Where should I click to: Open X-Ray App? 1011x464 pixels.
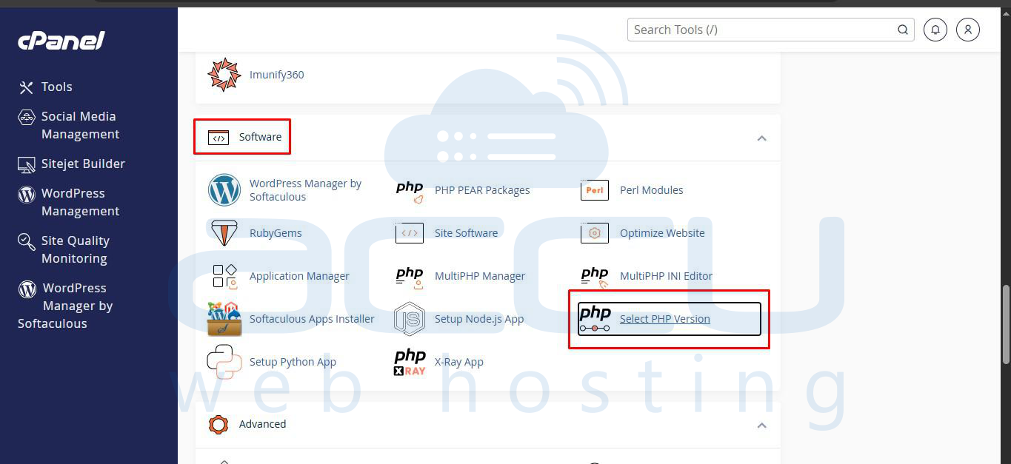458,362
